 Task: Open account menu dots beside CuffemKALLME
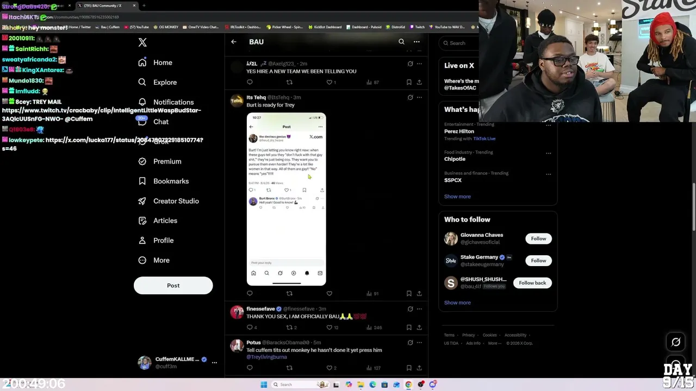(214, 362)
